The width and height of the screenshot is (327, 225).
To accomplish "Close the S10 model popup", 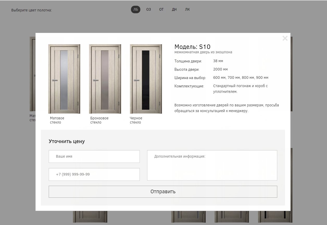I will [x=285, y=38].
